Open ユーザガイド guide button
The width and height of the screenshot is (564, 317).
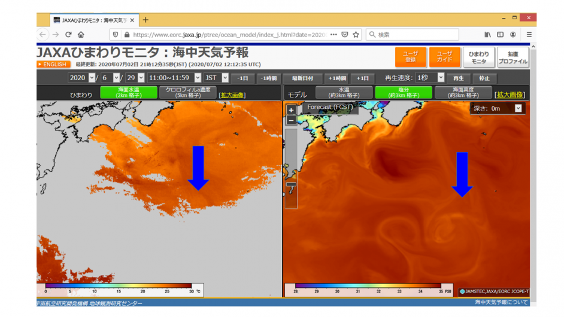445,57
